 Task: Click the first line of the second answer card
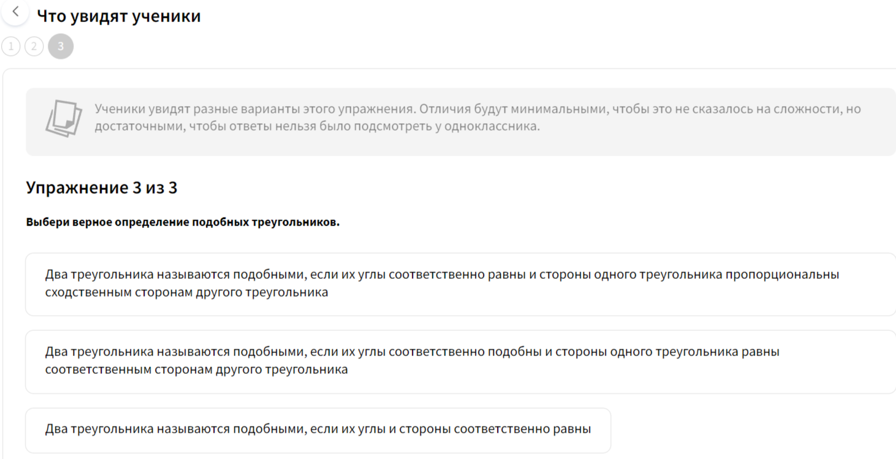pyautogui.click(x=412, y=352)
